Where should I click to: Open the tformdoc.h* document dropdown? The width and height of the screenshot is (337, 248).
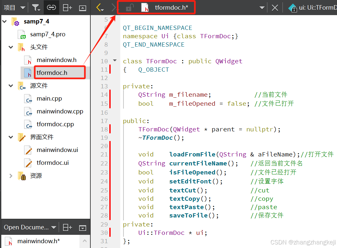(171, 7)
